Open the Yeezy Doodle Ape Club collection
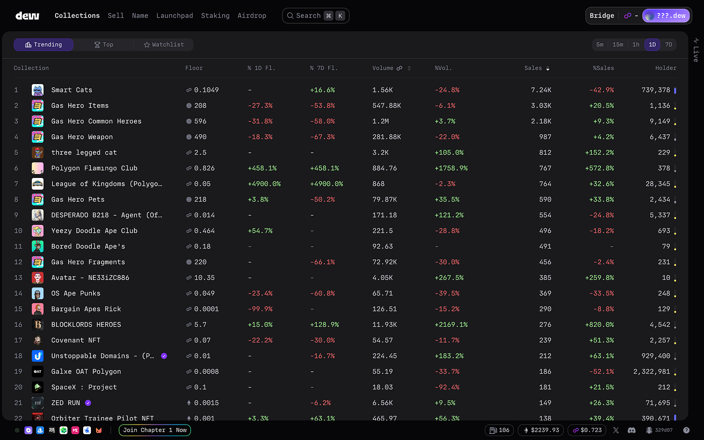Viewport: 704px width, 440px height. [94, 231]
